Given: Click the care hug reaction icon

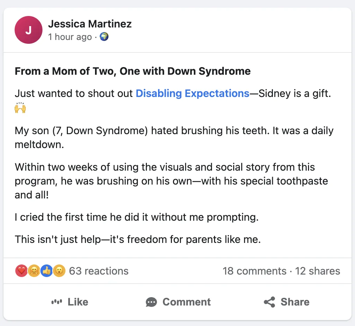Looking at the screenshot, I should 34,271.
